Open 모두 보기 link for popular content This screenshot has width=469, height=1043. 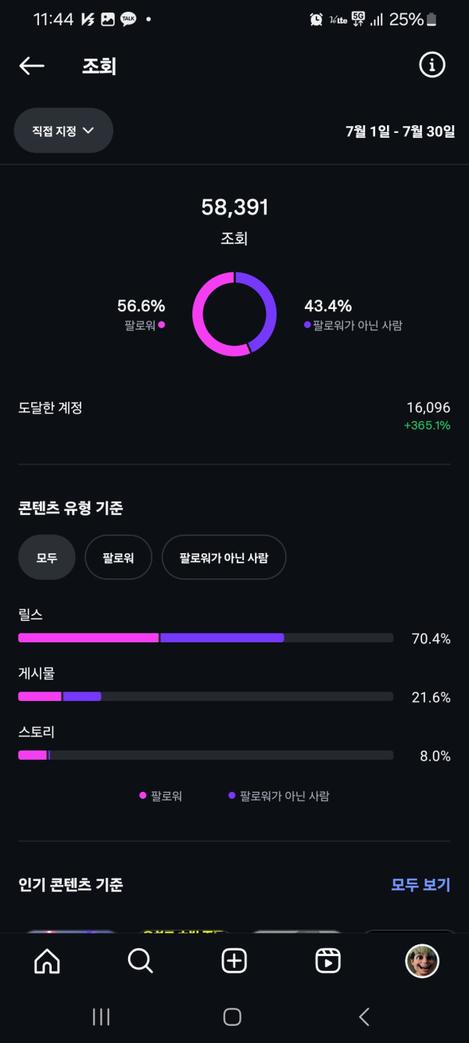[421, 885]
